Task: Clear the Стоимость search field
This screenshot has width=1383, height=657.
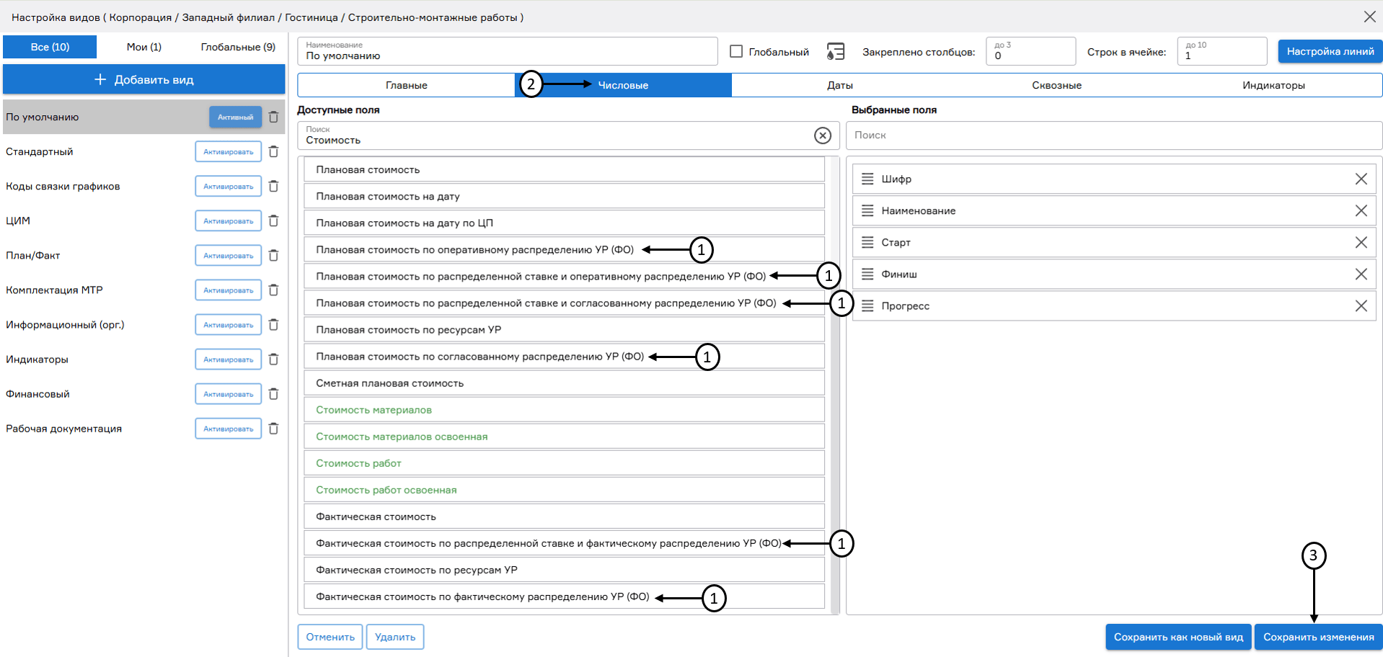Action: (822, 135)
